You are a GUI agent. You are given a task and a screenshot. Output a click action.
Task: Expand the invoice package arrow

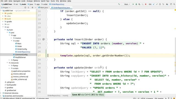point(12,38)
